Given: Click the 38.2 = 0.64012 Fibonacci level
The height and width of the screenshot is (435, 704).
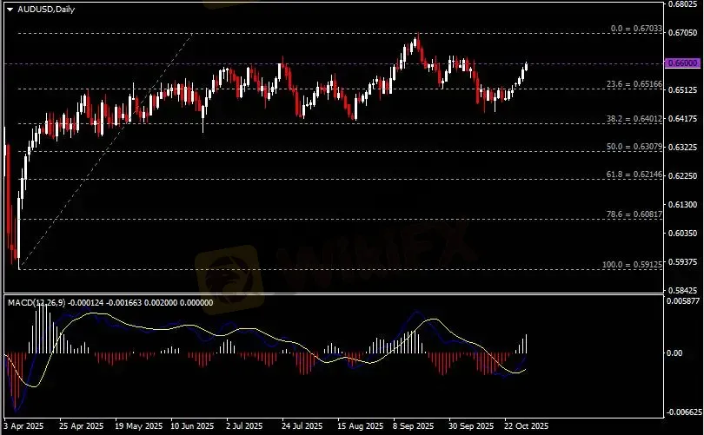Looking at the screenshot, I should pos(635,119).
